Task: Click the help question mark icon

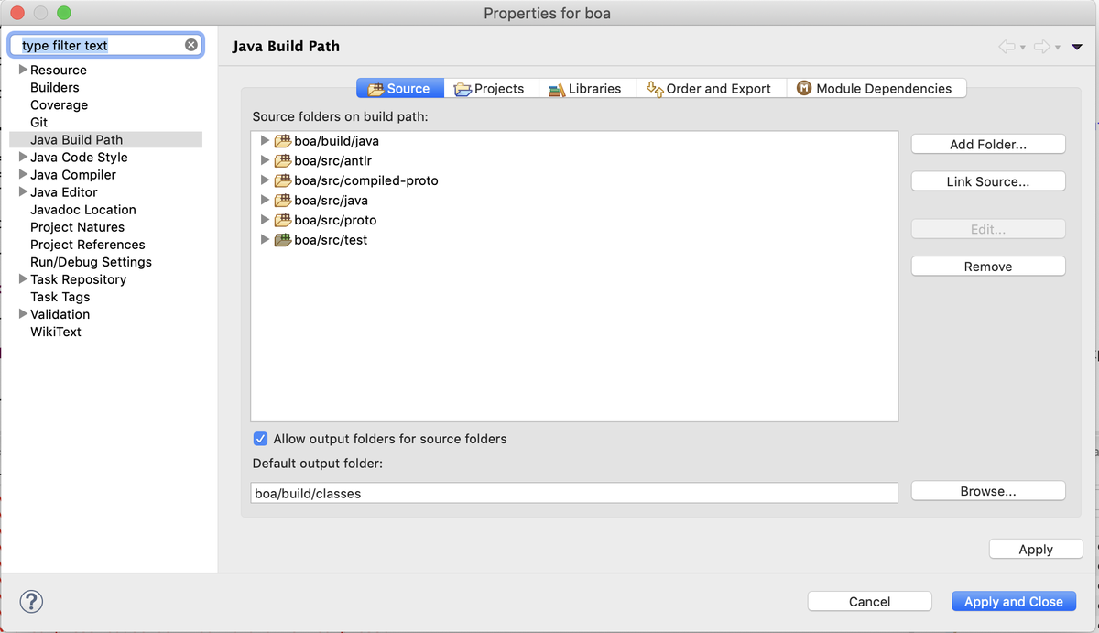Action: pyautogui.click(x=31, y=602)
